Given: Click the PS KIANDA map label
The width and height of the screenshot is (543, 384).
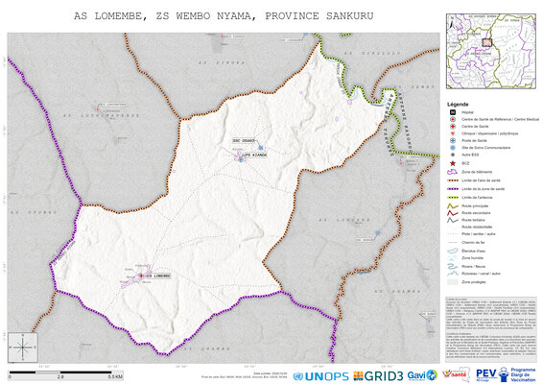Looking at the screenshot, I should (x=256, y=155).
